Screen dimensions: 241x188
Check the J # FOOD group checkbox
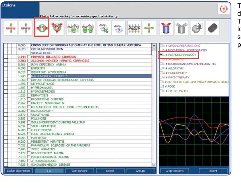161,87
